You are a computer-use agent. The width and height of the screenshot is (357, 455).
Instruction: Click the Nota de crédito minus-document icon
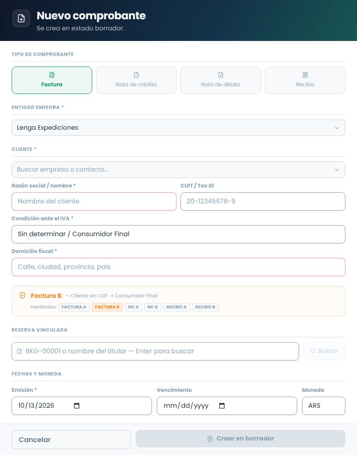136,75
